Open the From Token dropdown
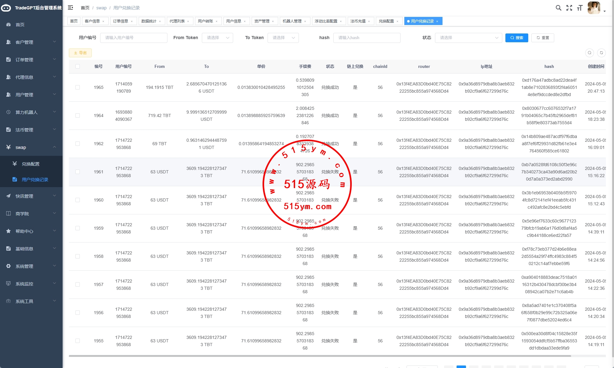 pyautogui.click(x=217, y=38)
